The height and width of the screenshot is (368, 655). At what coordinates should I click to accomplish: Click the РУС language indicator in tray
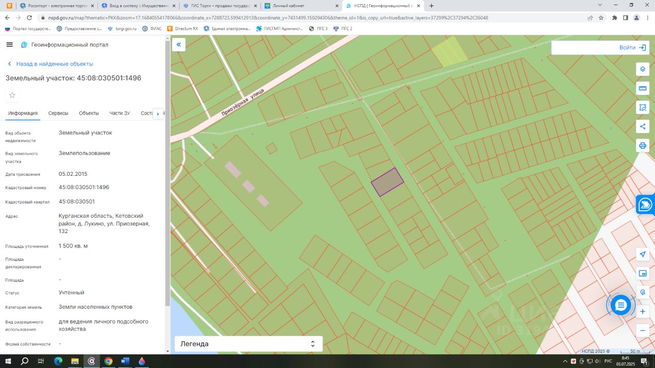coord(608,361)
